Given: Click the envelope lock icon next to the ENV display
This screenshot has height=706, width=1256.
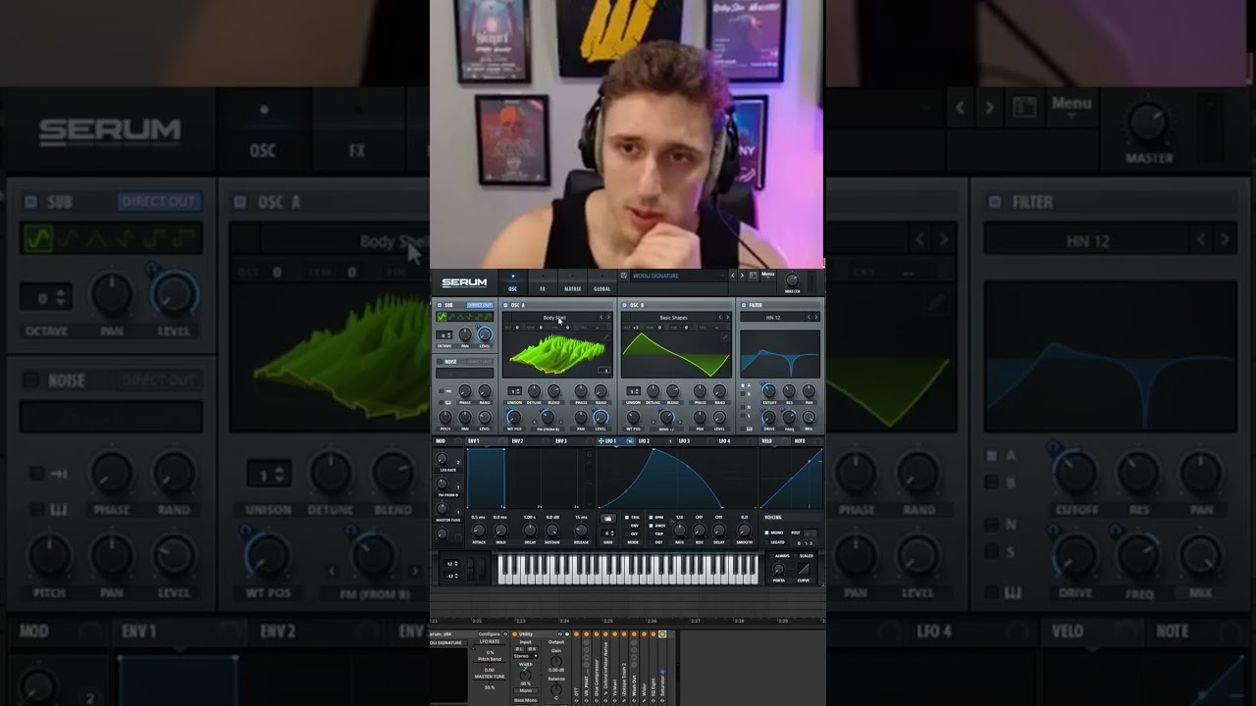Looking at the screenshot, I should [589, 454].
